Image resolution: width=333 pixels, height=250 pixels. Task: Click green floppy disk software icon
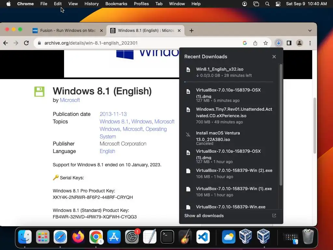(39, 91)
